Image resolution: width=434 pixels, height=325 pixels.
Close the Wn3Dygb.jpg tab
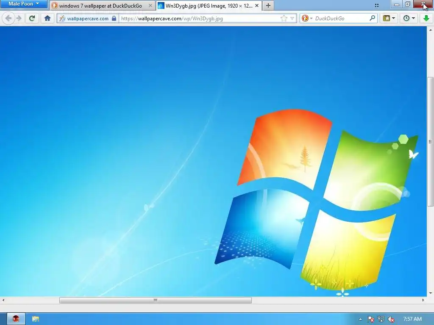click(x=257, y=6)
